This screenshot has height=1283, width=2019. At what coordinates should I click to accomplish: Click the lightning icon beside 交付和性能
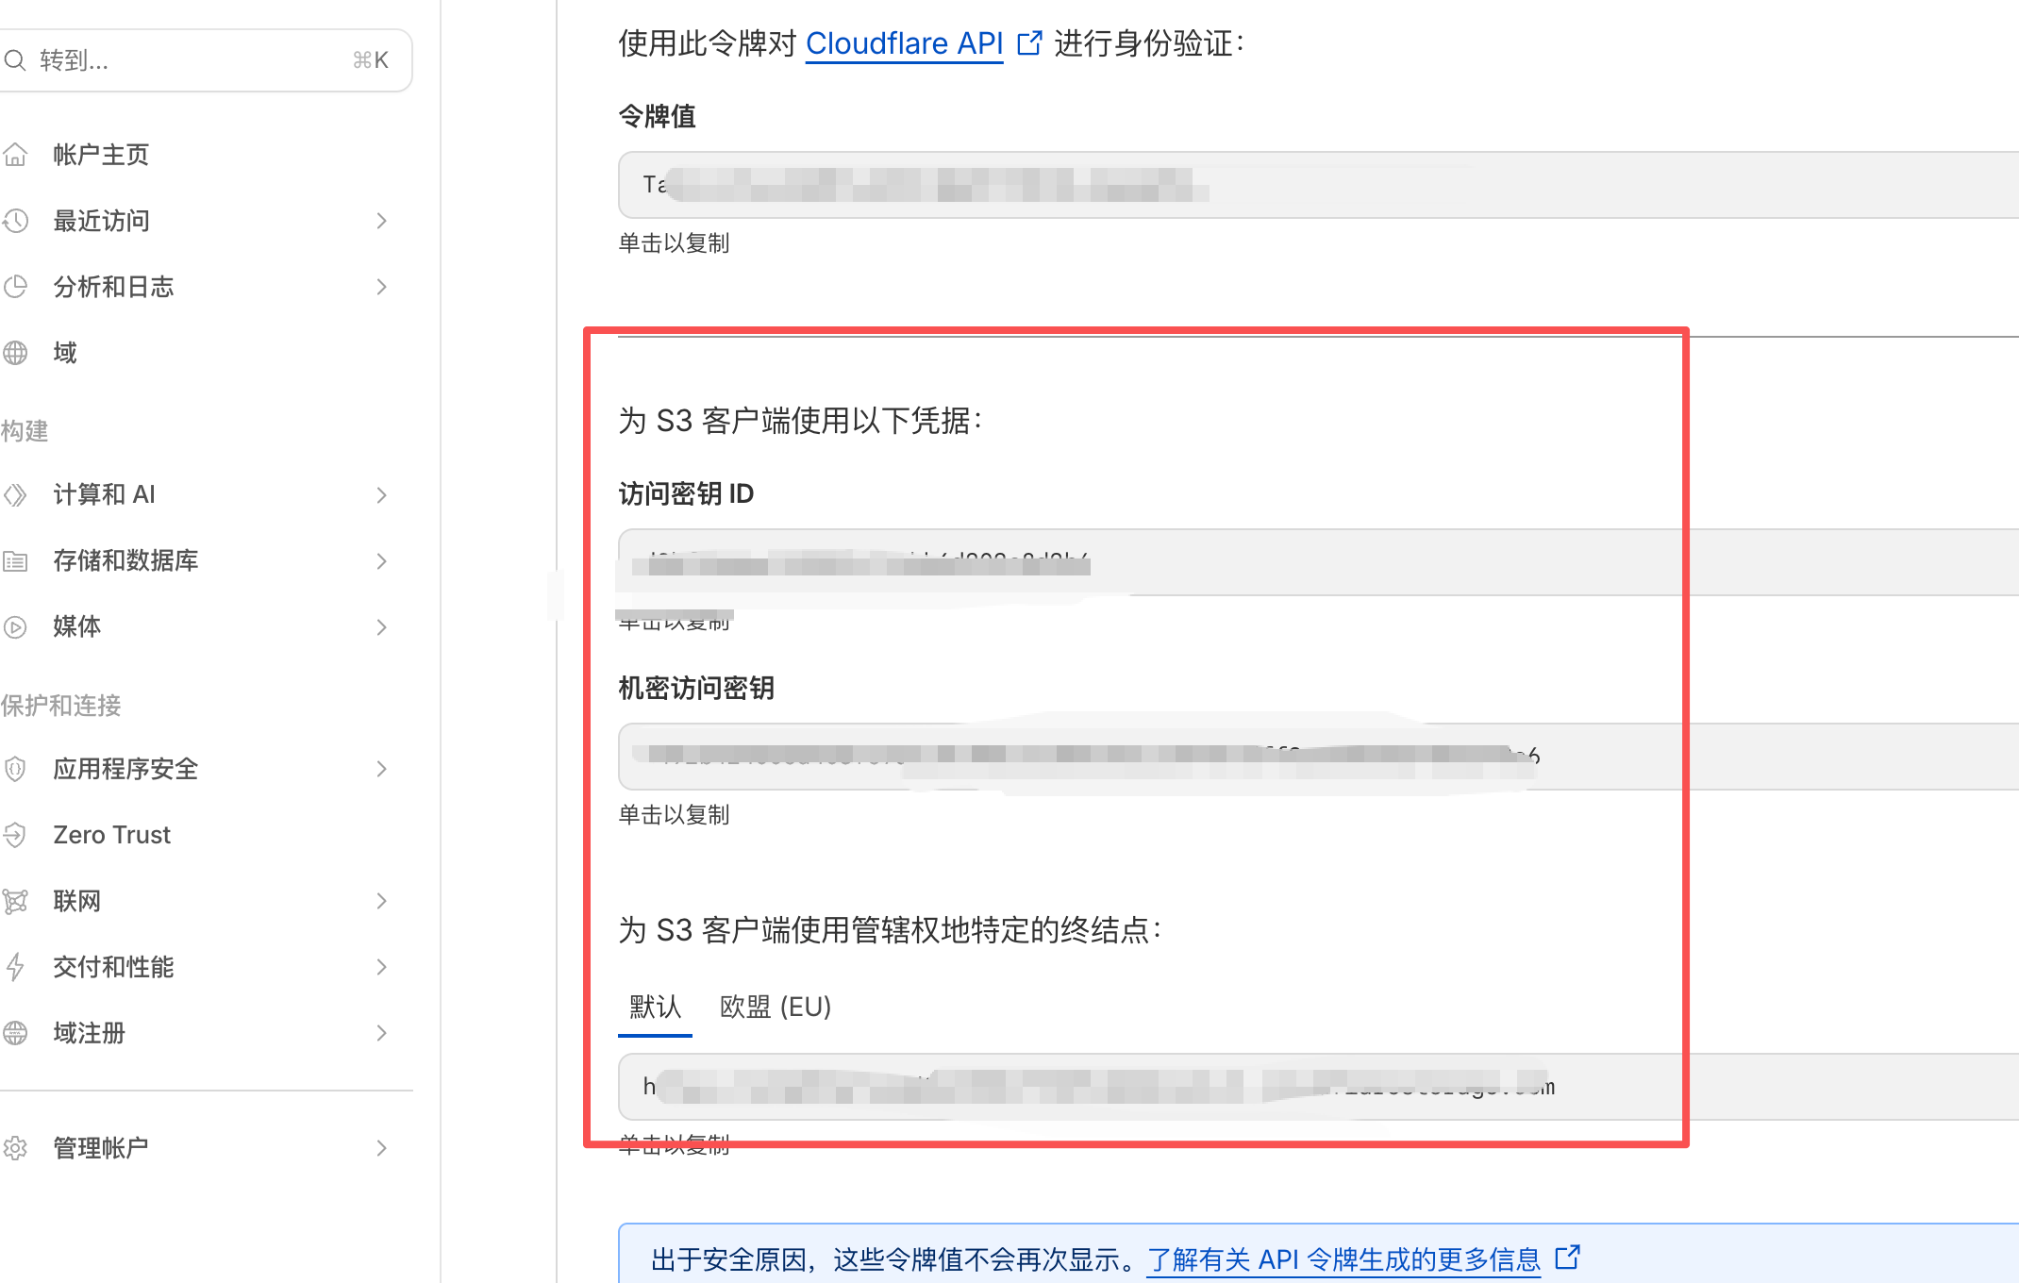(15, 967)
